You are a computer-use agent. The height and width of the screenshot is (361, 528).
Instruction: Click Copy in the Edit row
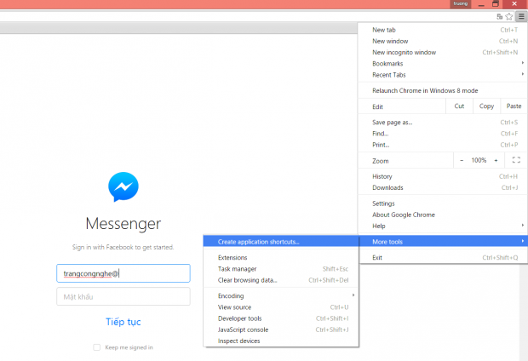tap(486, 106)
